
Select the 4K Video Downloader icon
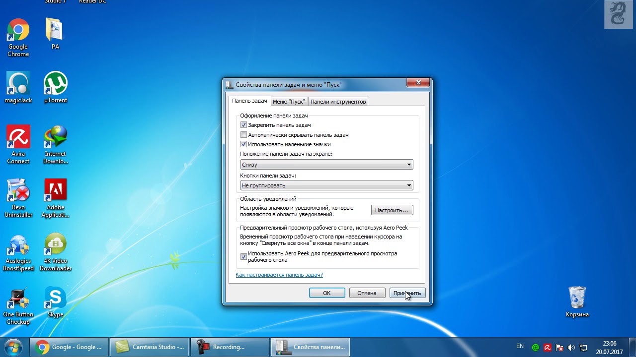tap(56, 252)
